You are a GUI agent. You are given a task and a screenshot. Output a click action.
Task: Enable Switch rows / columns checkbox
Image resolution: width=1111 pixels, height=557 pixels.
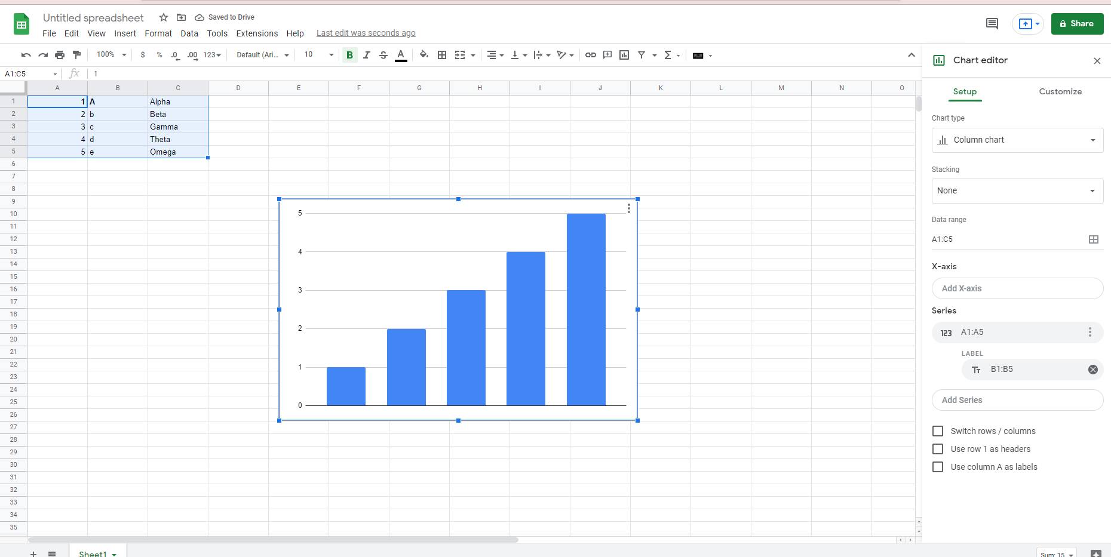point(938,431)
